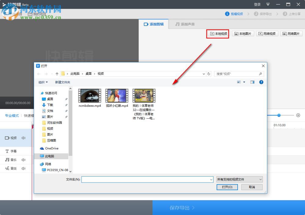Expand the address bar history dropdown
The width and height of the screenshot is (305, 215).
(x=204, y=74)
